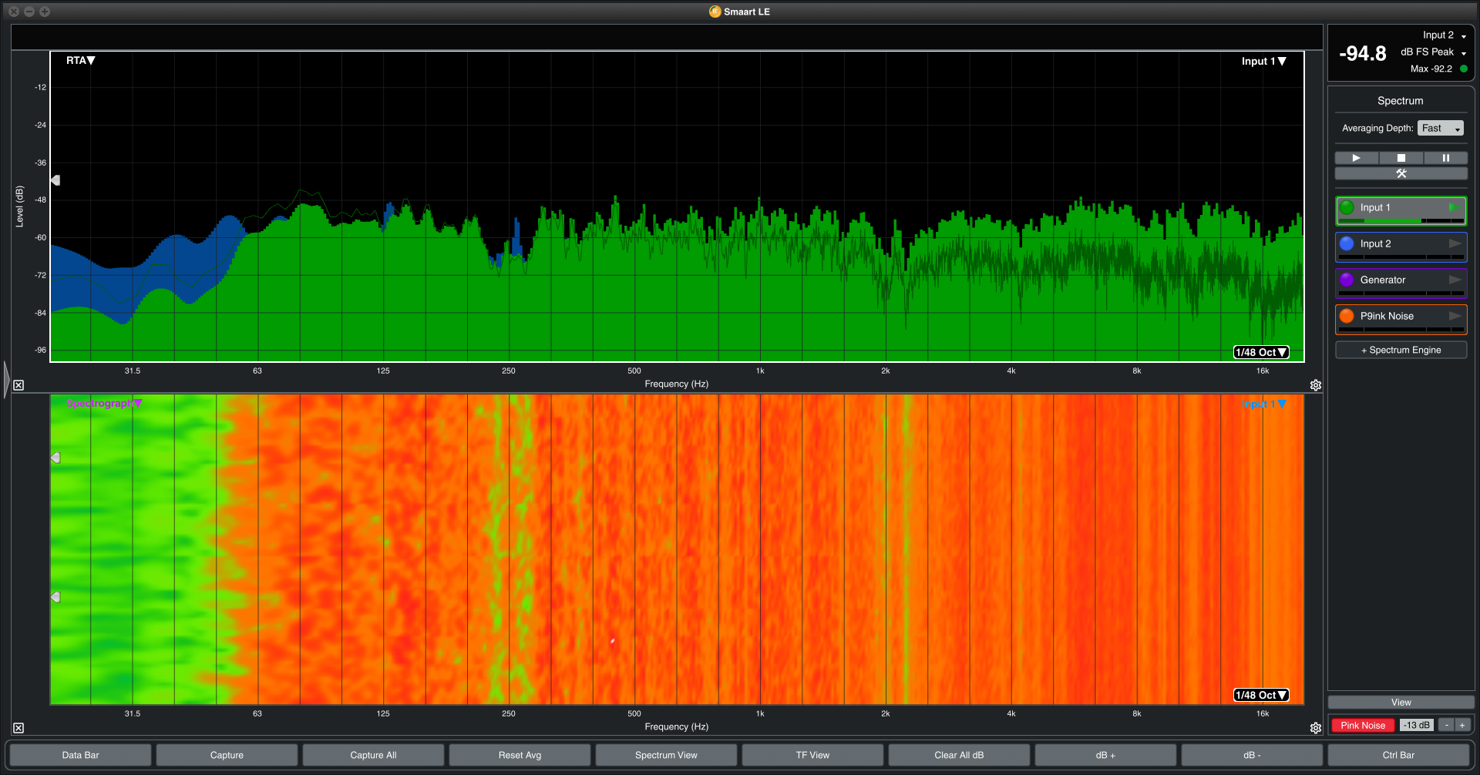
Task: Pause all spectrum engines with pause button
Action: [1445, 158]
